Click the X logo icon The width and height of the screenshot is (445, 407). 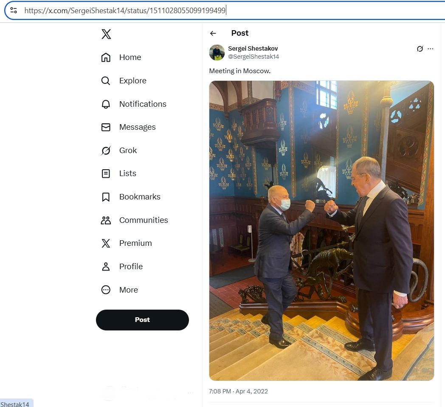(106, 34)
